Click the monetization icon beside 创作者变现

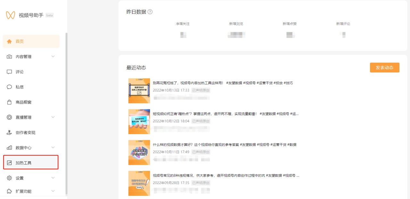coord(9,133)
